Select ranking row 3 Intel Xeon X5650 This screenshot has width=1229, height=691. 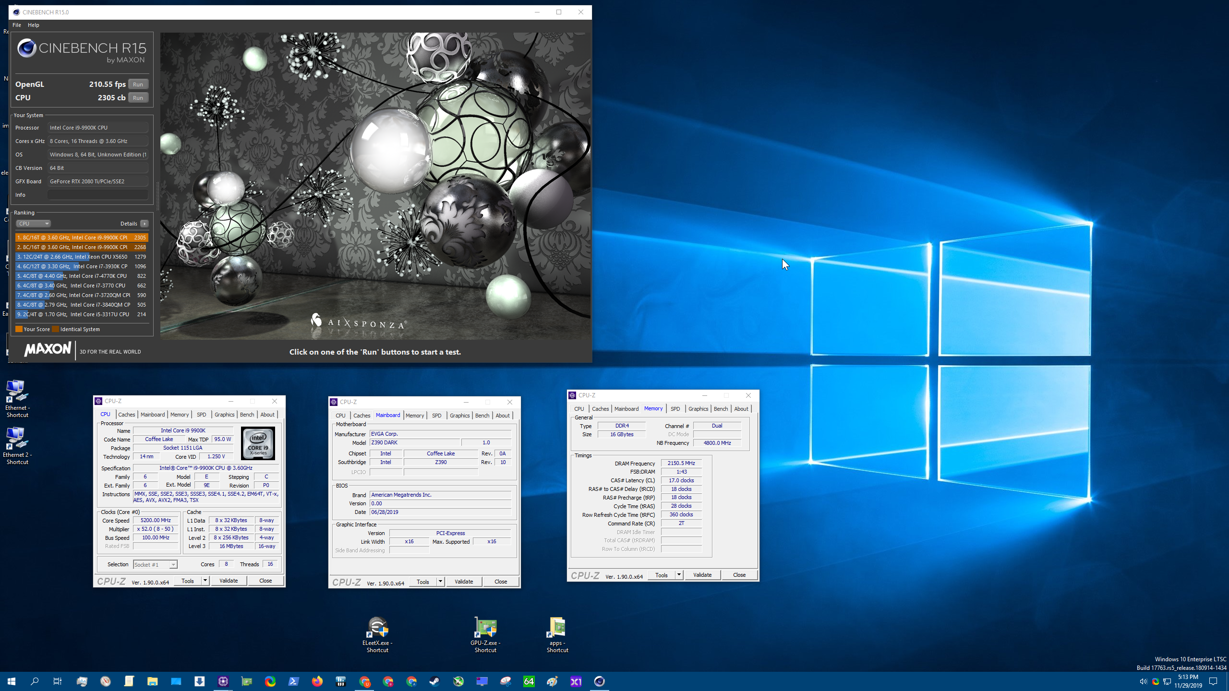coord(82,257)
